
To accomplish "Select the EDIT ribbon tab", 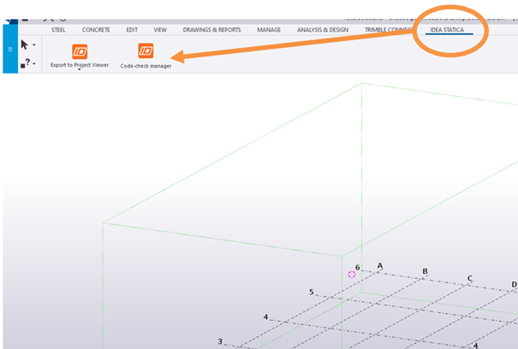I will [x=132, y=29].
